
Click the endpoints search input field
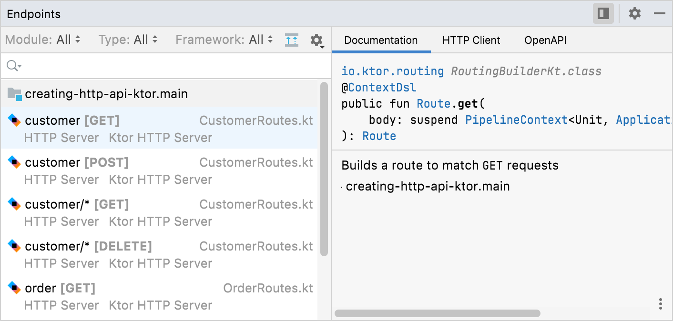tap(143, 66)
